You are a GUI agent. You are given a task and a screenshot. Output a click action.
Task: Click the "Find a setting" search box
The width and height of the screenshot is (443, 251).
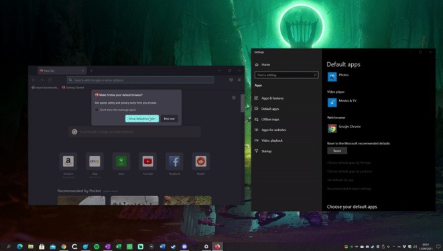click(286, 75)
